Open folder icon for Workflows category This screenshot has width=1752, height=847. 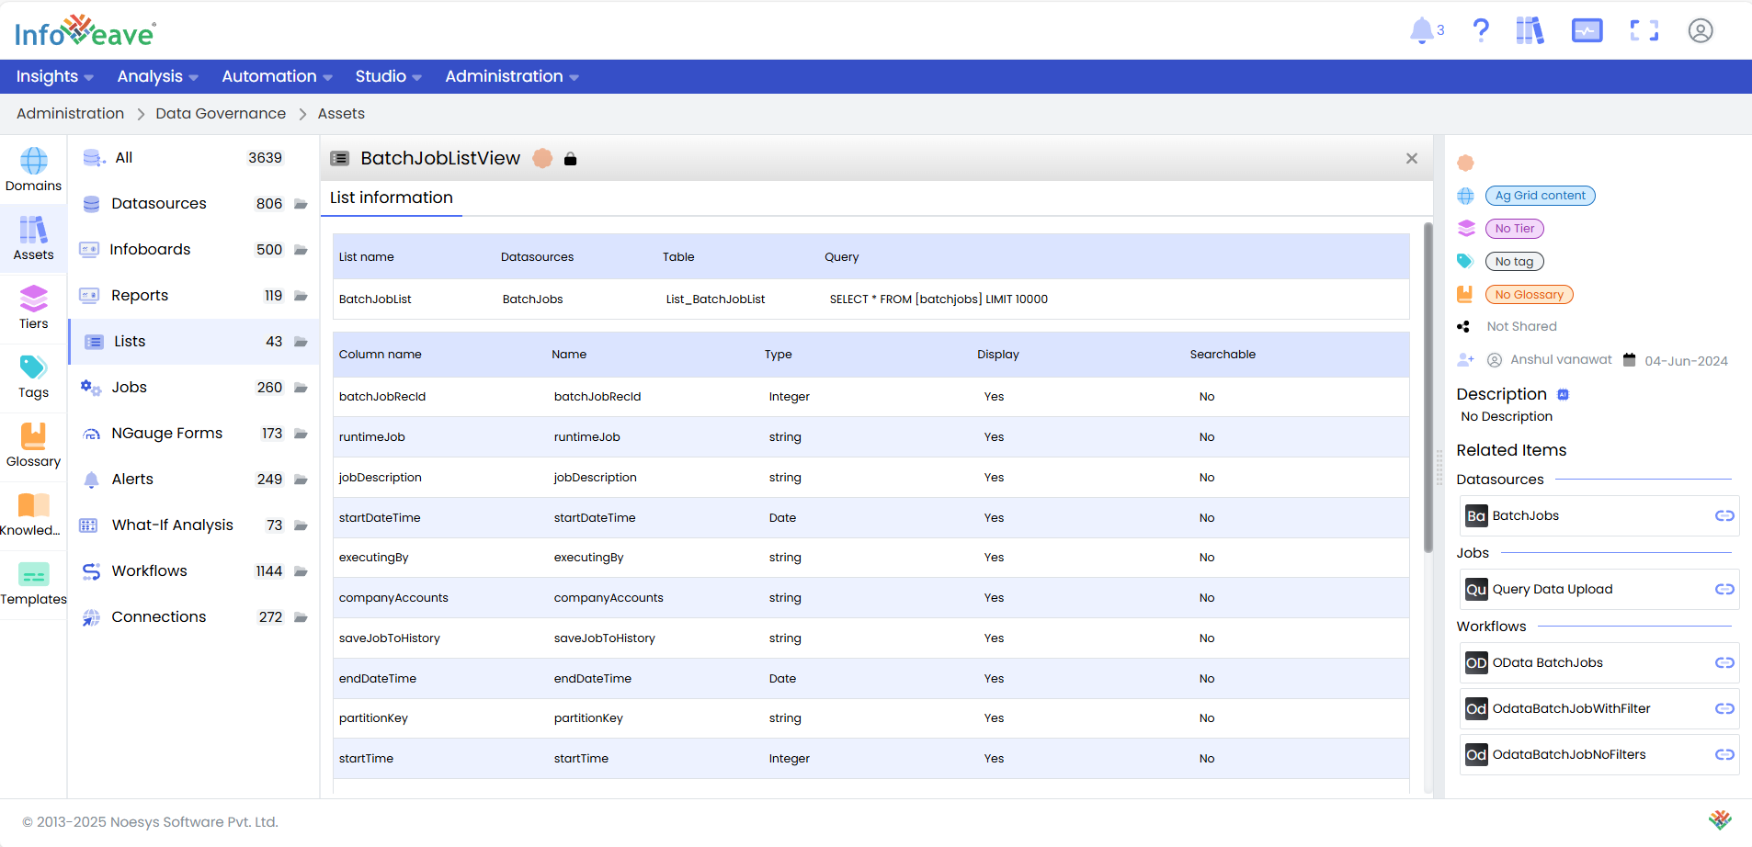tap(301, 571)
